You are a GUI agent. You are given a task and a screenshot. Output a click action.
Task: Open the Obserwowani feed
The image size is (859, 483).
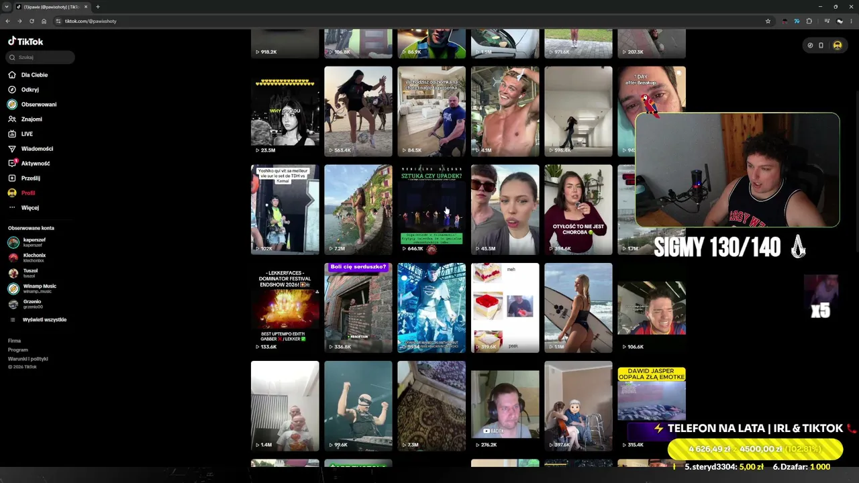click(x=32, y=105)
